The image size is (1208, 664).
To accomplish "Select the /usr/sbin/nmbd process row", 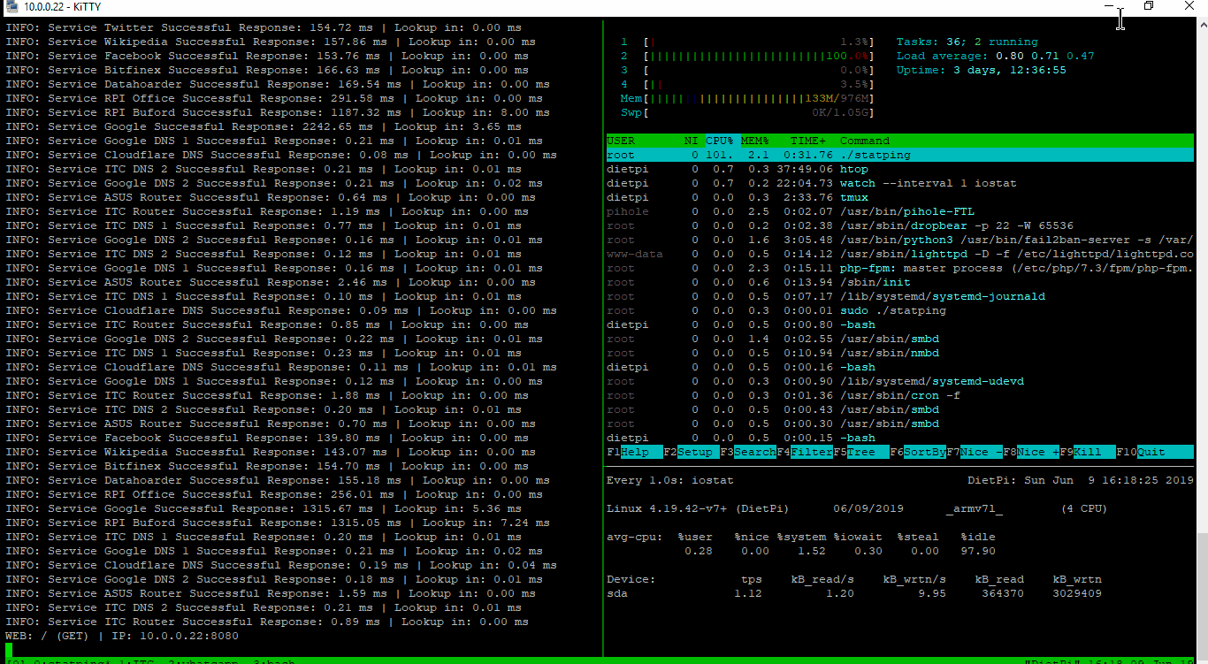I will (900, 353).
